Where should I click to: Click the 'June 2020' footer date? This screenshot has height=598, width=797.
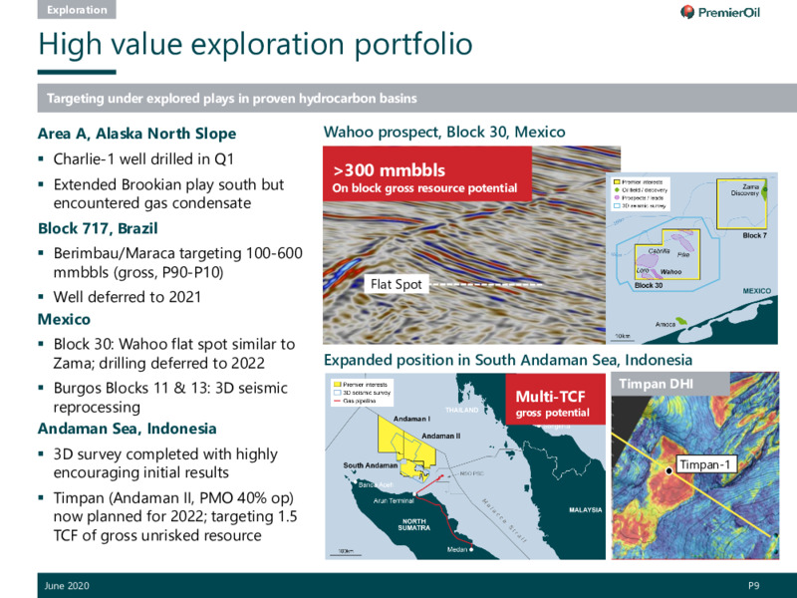click(x=67, y=586)
